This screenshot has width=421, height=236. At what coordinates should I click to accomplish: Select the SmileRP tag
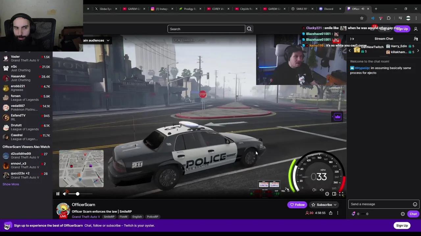(x=109, y=217)
